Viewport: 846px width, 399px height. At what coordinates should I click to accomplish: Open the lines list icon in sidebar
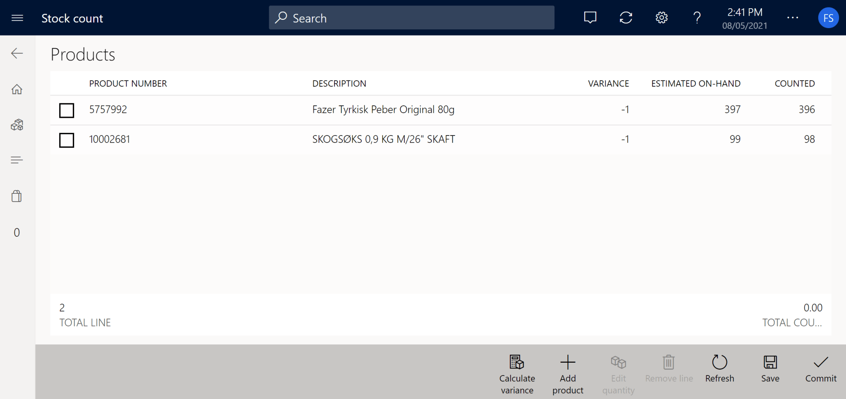tap(17, 160)
